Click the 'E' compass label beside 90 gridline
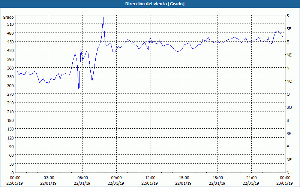 tap(288, 147)
